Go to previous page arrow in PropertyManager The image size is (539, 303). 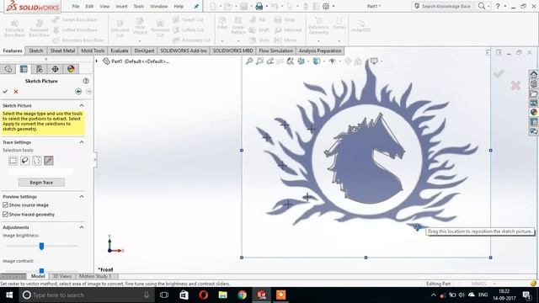point(78,92)
